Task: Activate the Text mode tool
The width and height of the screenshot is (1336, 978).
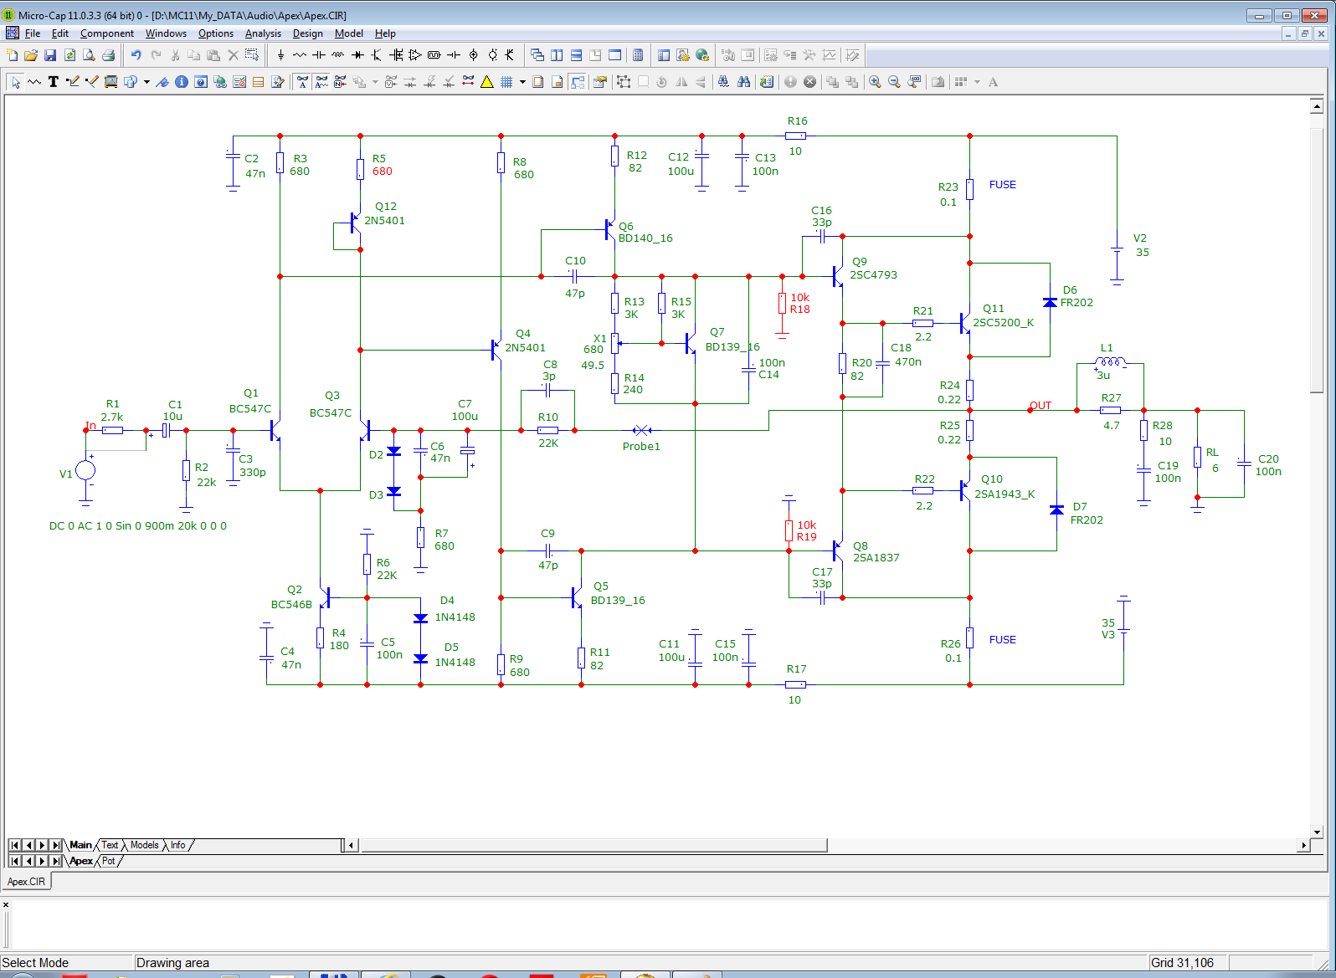Action: (x=54, y=82)
